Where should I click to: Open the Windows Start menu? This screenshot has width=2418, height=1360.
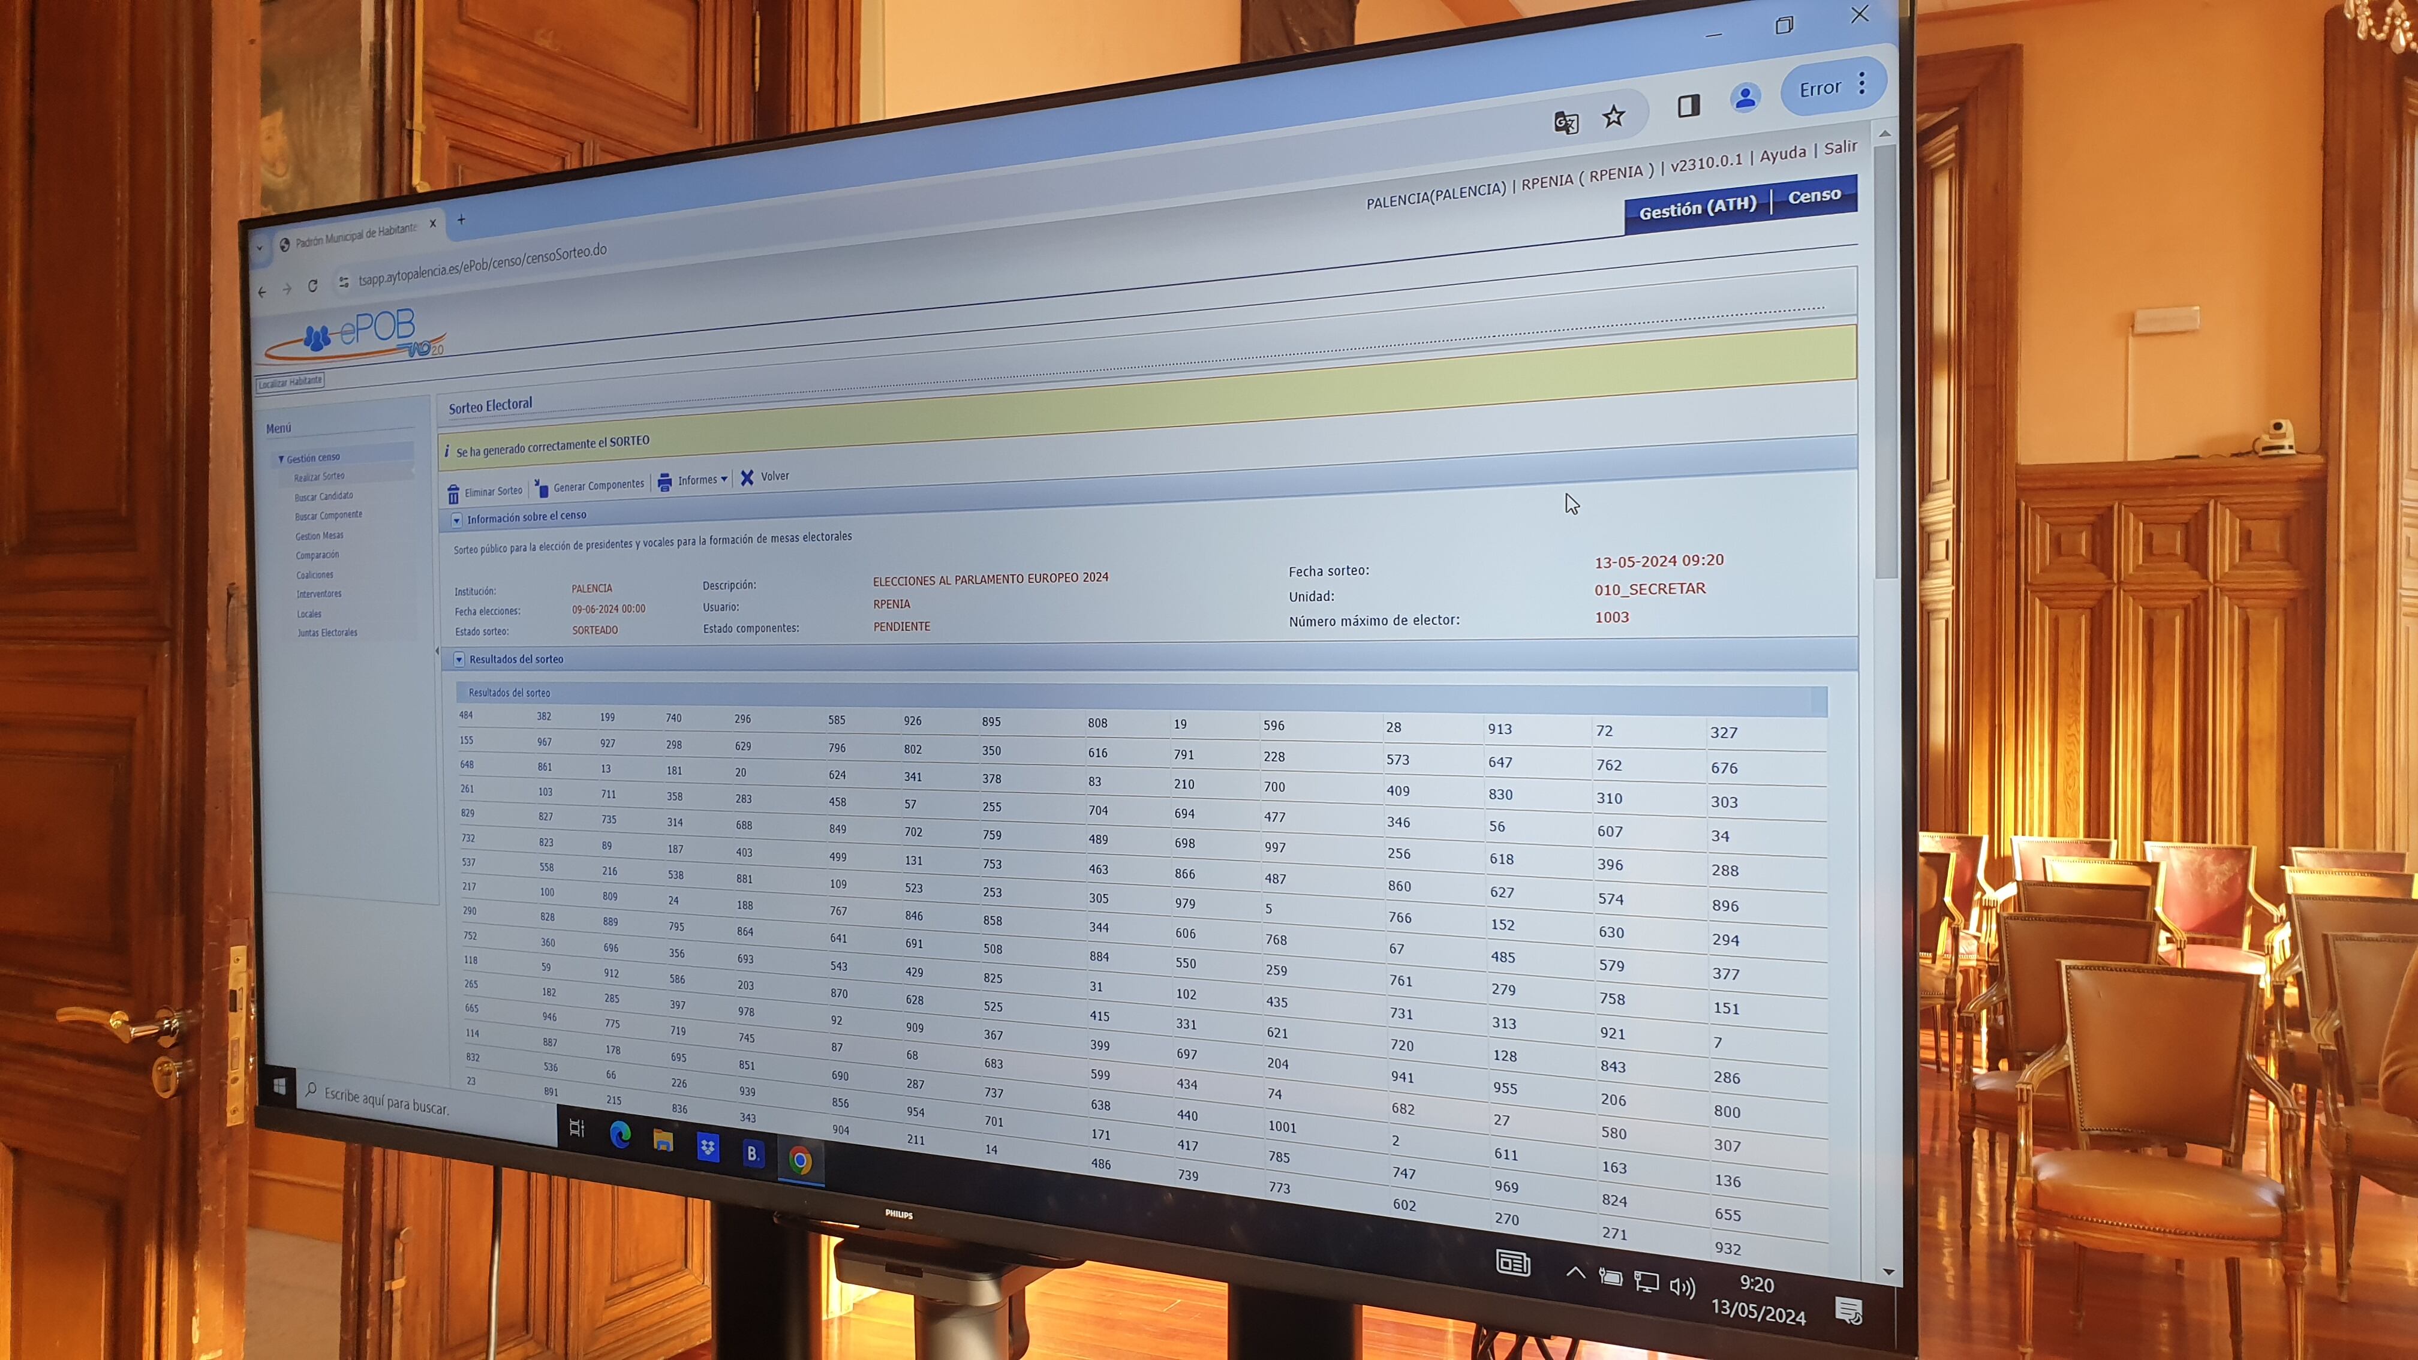[x=279, y=1085]
